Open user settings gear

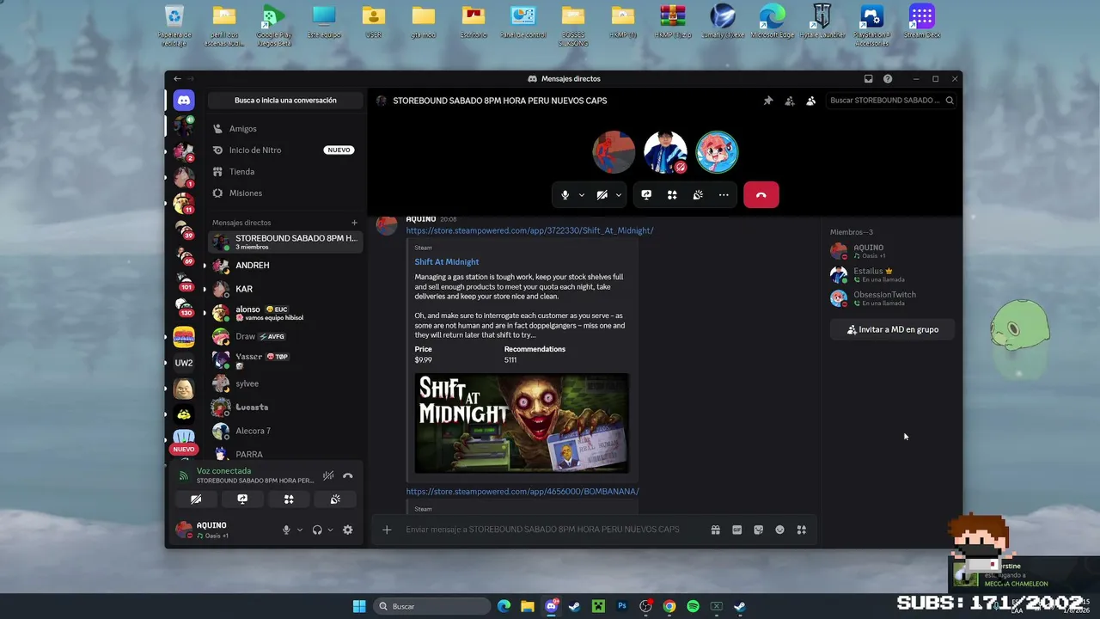[348, 530]
